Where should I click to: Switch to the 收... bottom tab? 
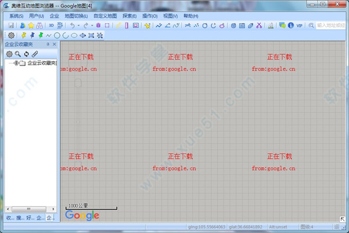[x=10, y=218]
